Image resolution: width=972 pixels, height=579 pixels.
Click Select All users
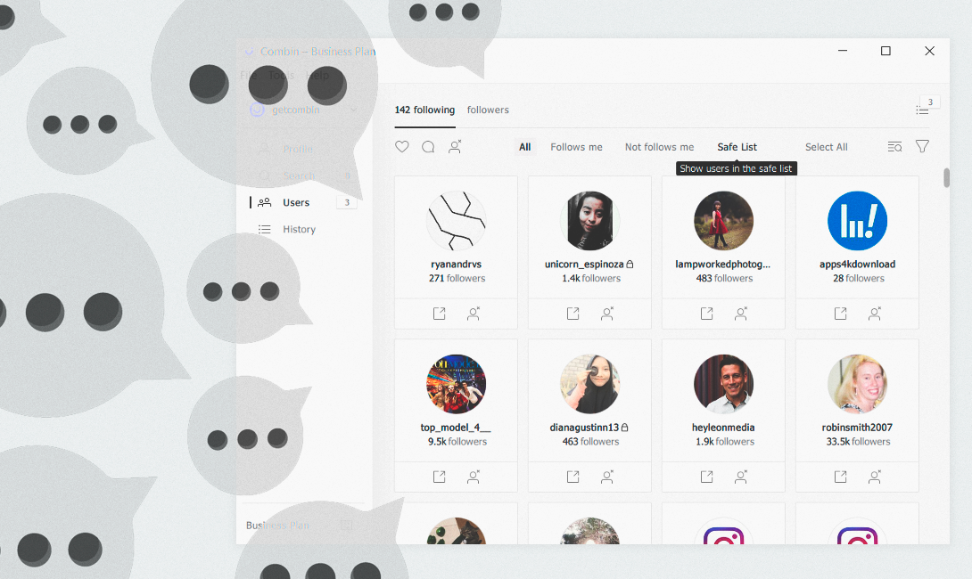tap(827, 147)
